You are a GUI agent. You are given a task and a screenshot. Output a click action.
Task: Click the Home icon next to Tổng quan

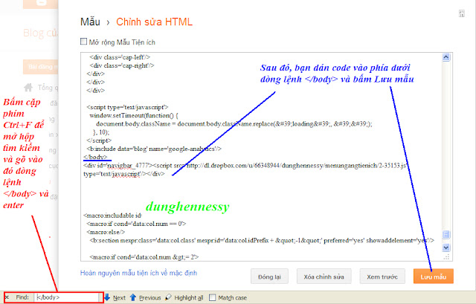pos(28,88)
